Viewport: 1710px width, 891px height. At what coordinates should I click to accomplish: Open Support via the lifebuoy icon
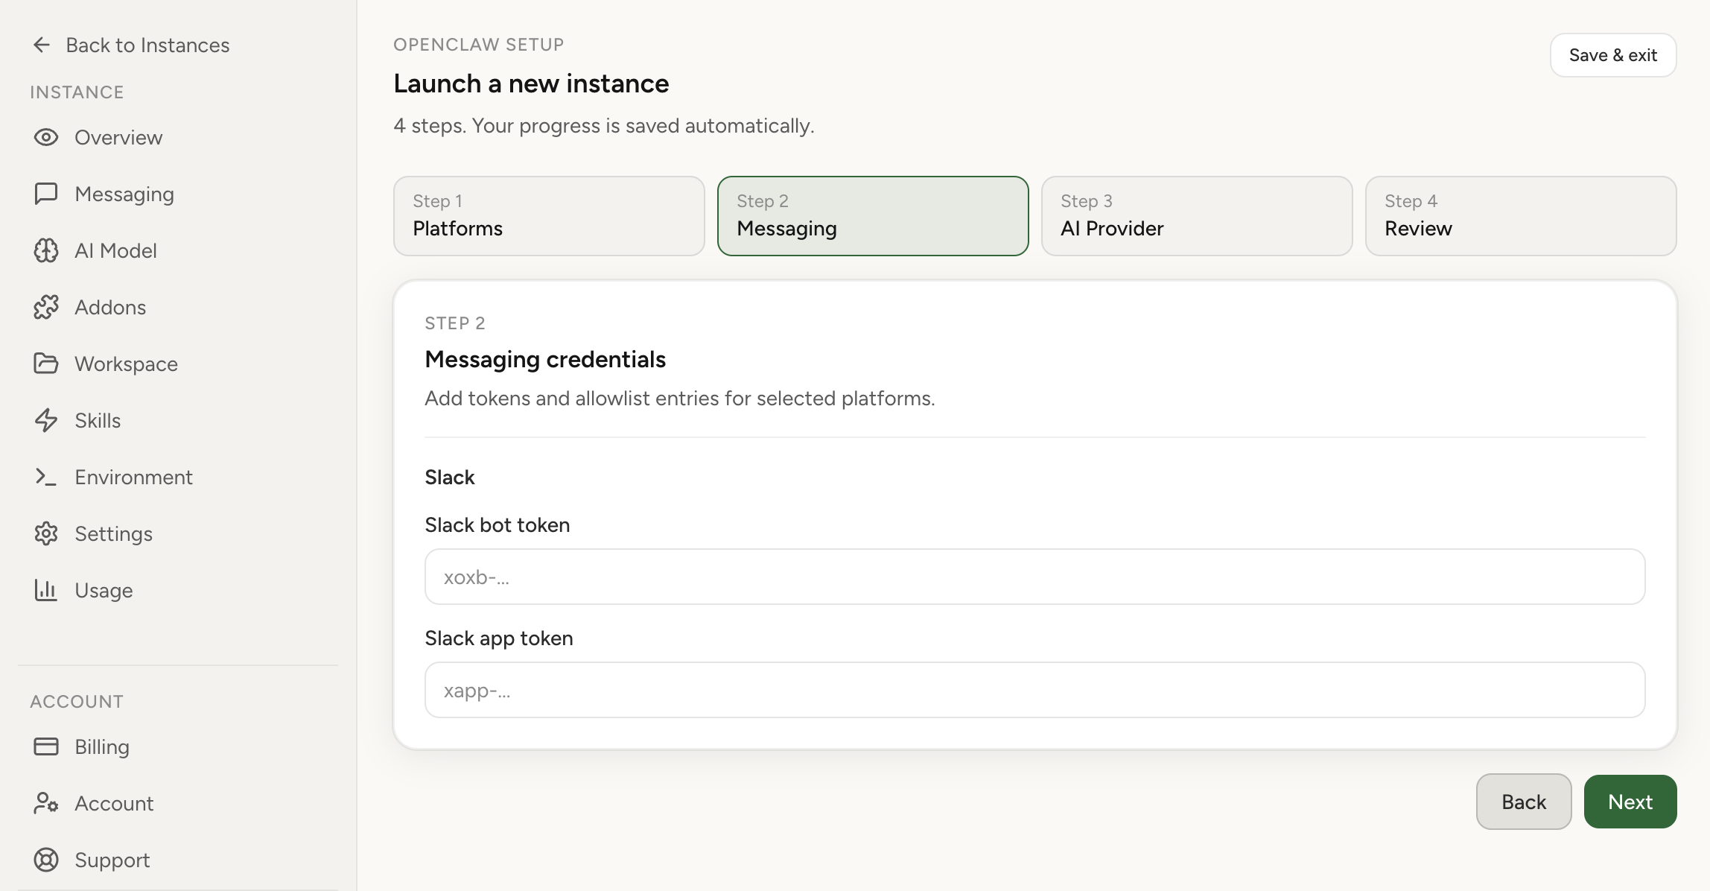46,860
